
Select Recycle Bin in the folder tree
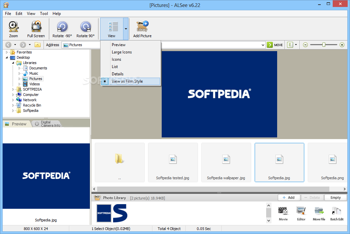click(x=32, y=105)
